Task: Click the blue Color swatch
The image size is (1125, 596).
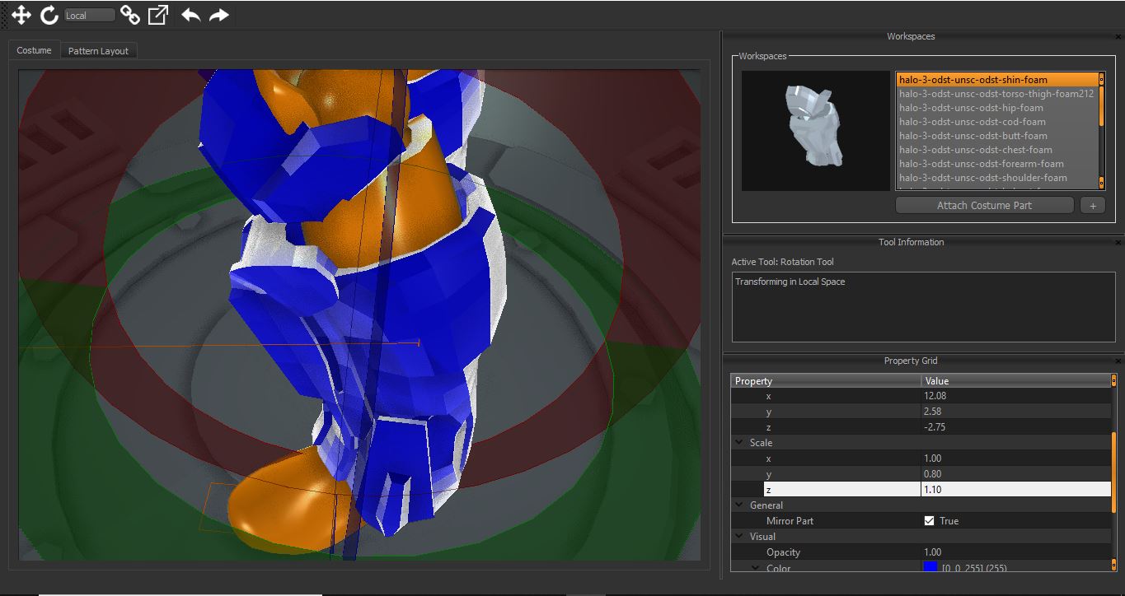Action: point(930,567)
